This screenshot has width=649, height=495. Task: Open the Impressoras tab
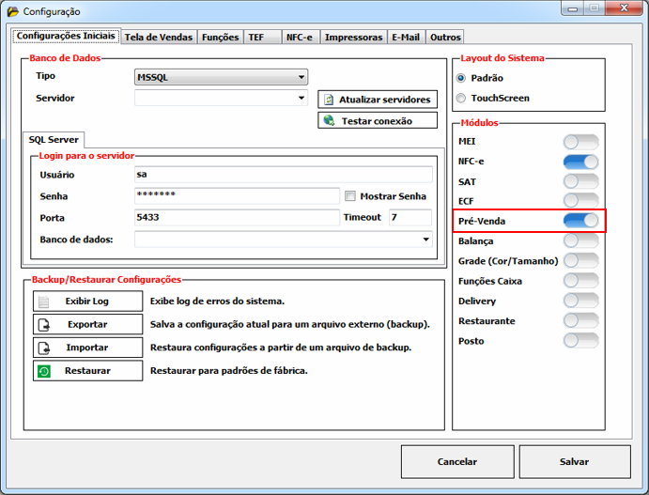point(353,38)
